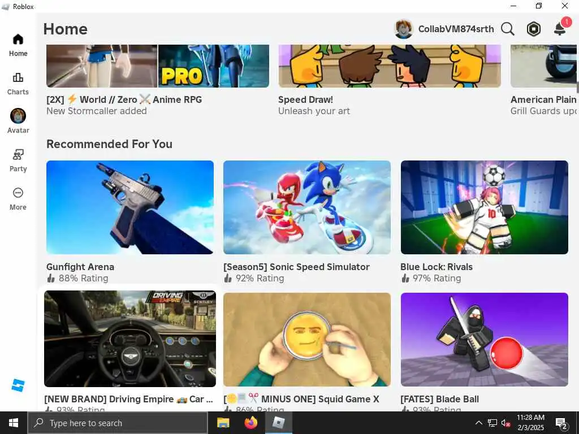
Task: Open the Blue Lock: Rivals thumbnail
Action: point(484,207)
